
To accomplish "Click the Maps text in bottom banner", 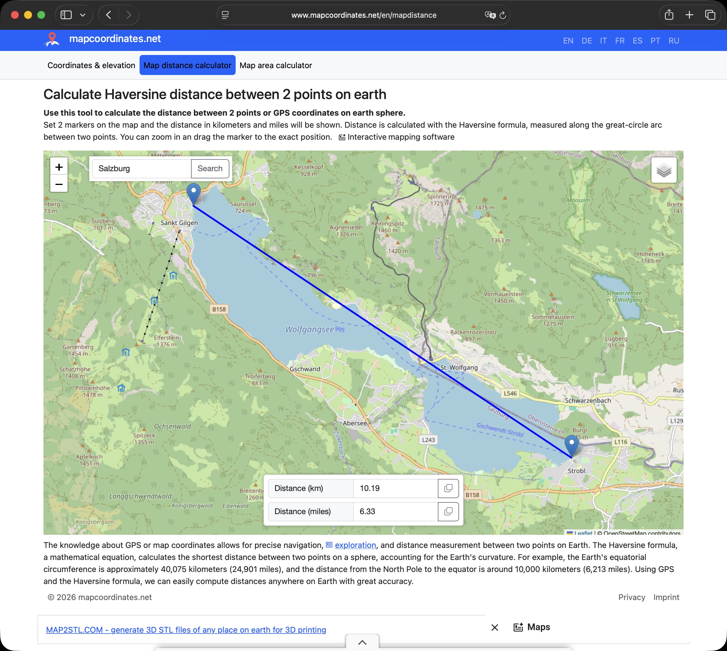I will click(538, 627).
